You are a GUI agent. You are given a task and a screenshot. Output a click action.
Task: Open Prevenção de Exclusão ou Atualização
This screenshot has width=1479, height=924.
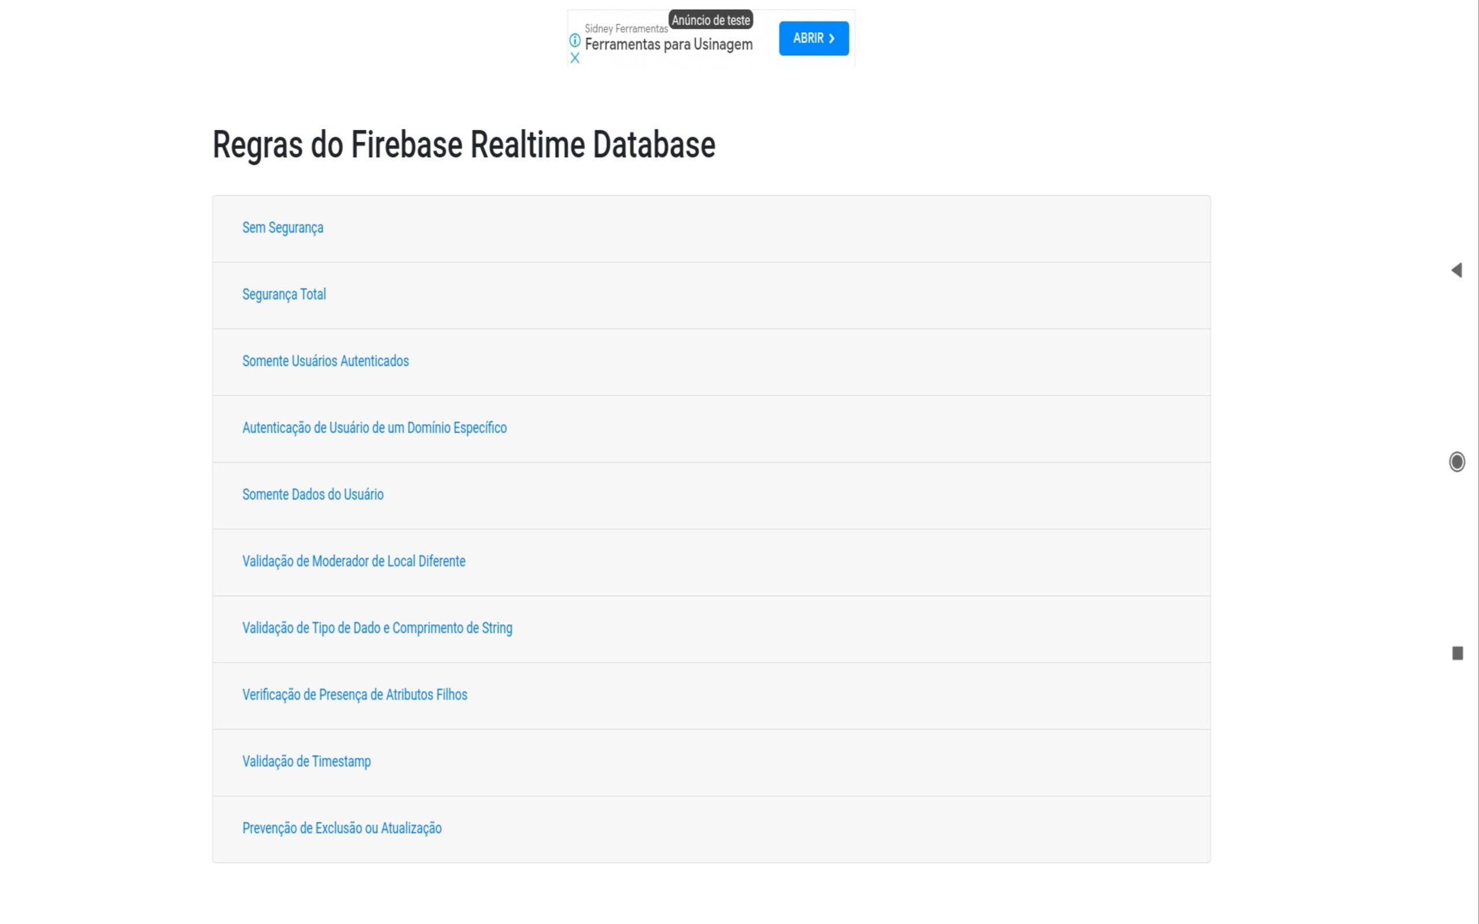(341, 828)
